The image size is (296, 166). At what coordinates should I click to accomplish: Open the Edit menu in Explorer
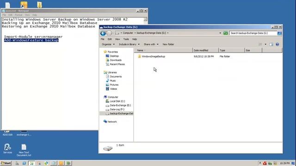tap(110, 39)
